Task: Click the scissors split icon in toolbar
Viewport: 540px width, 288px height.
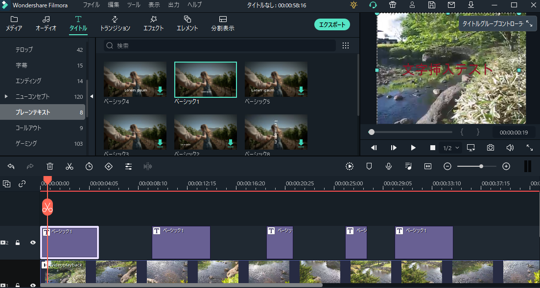Action: [70, 167]
